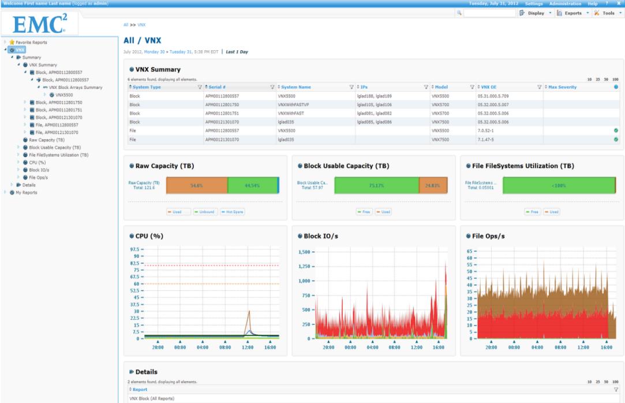Open the filter icon for System Name column

point(351,87)
